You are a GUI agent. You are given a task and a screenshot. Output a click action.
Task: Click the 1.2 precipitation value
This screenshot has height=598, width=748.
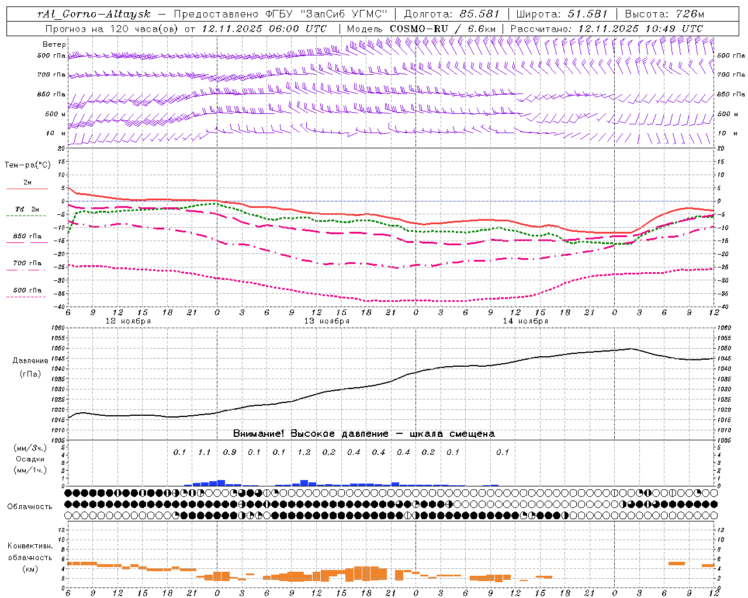pos(304,452)
